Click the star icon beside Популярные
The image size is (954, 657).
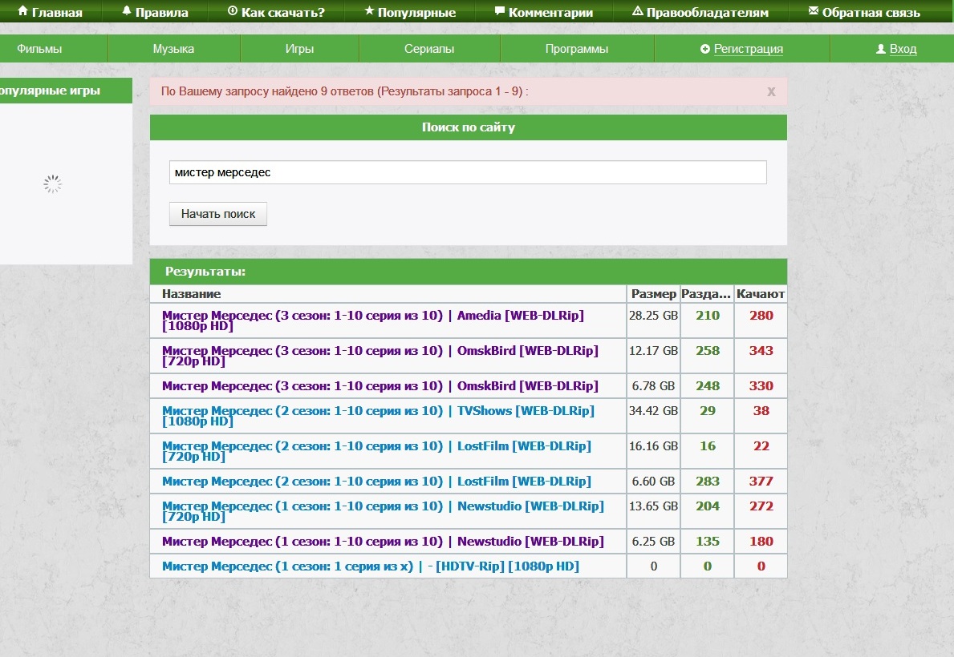click(369, 12)
